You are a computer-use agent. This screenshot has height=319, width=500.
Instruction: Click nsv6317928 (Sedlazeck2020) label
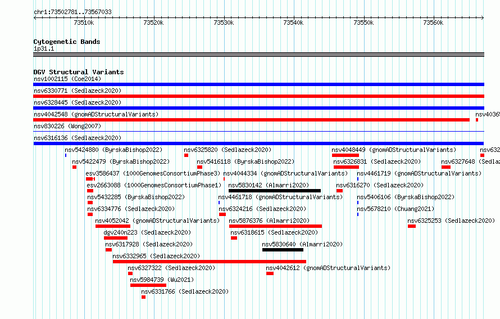(149, 244)
